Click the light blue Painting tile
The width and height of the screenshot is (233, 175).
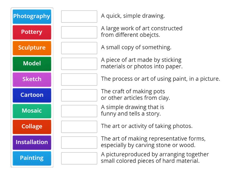pos(32,158)
